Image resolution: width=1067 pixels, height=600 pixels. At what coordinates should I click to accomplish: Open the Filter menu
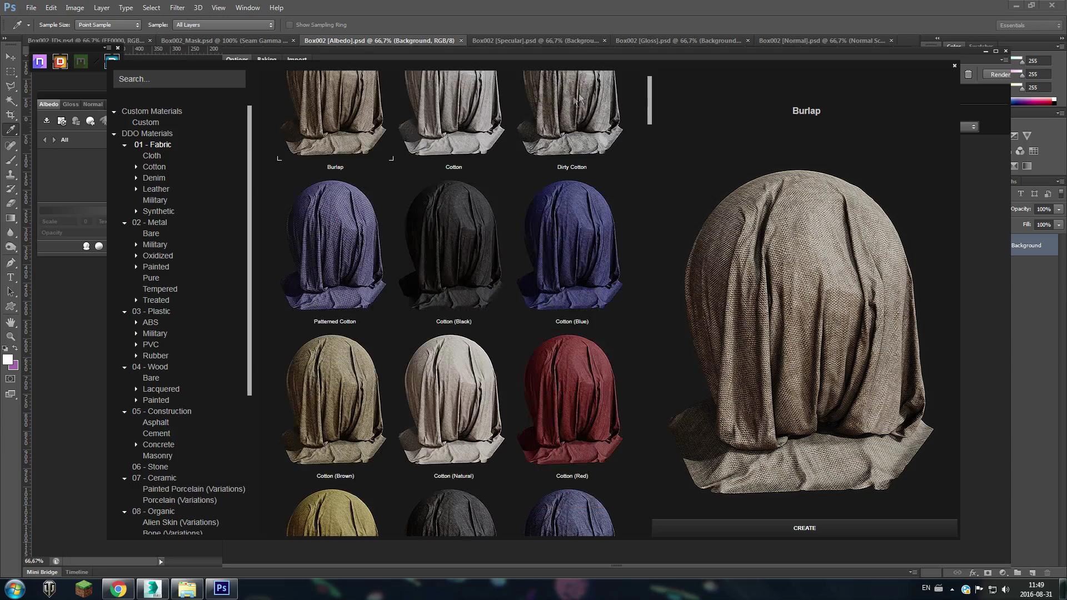pos(177,8)
